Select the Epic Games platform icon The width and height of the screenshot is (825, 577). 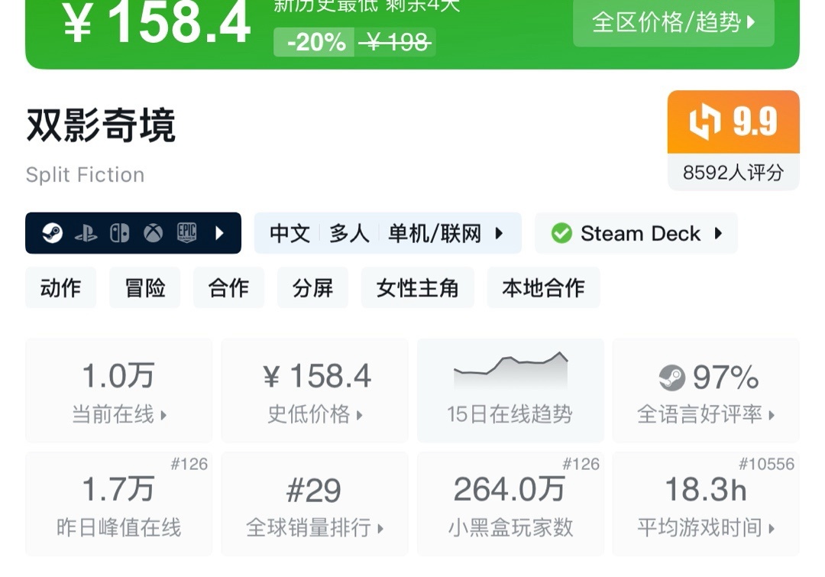click(187, 232)
